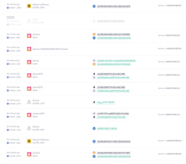Click Spark logo in the borrow row
Viewport: 186px width, 164px height.
(x=29, y=62)
